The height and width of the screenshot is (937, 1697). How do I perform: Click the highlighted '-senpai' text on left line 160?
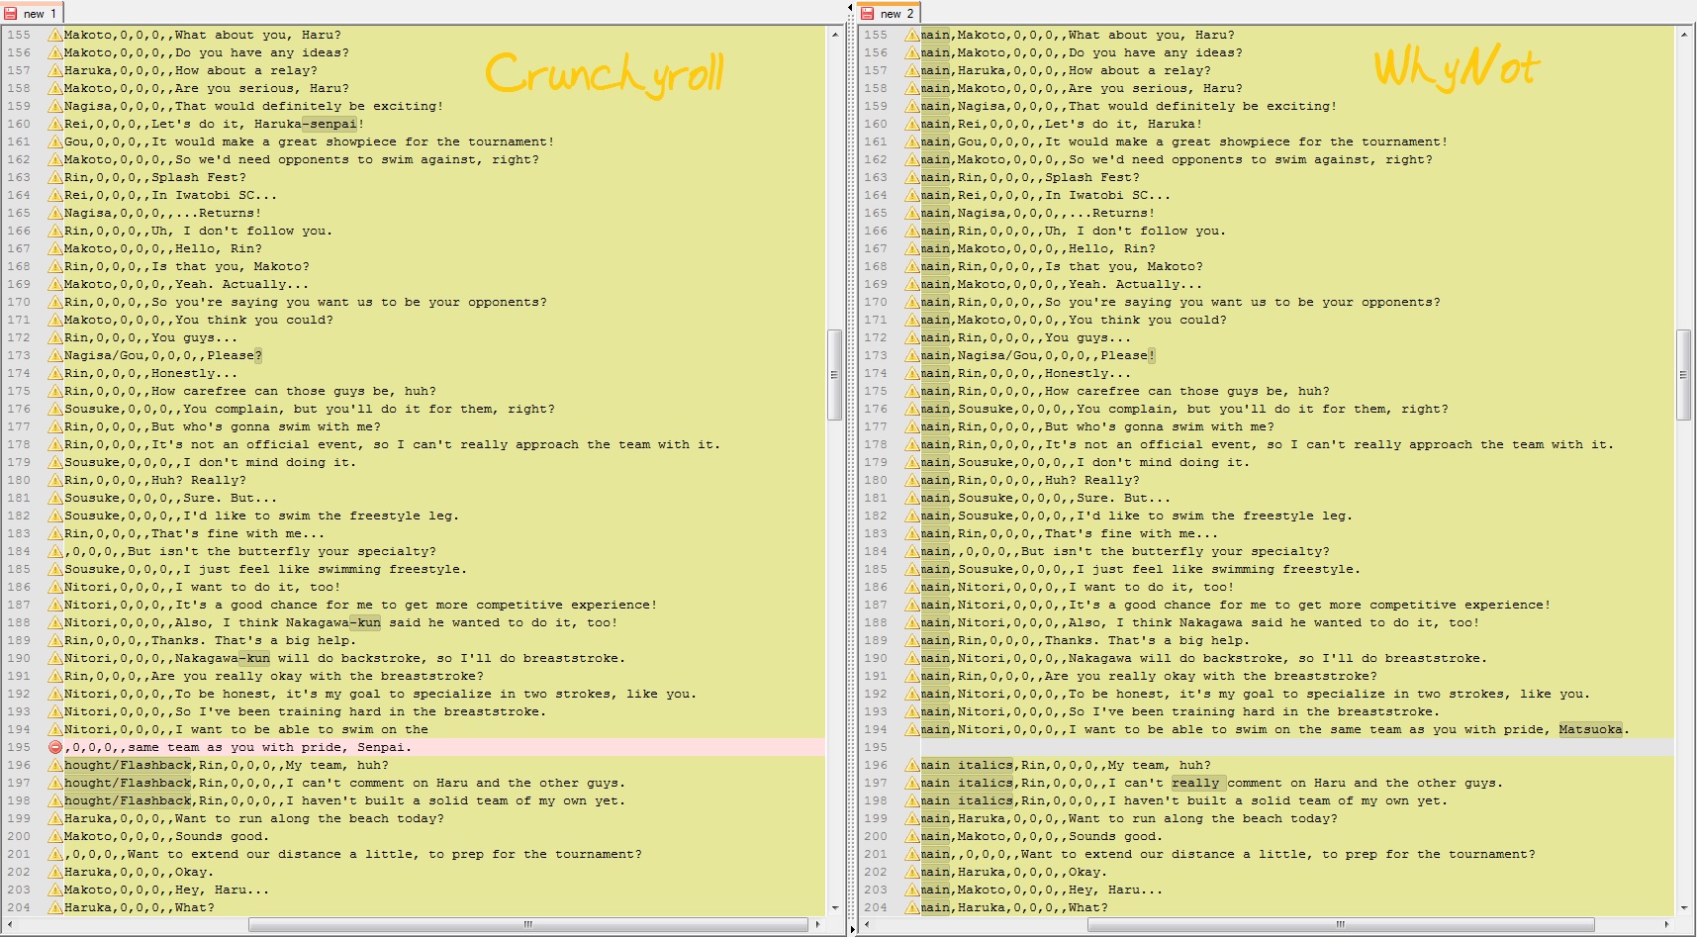330,124
